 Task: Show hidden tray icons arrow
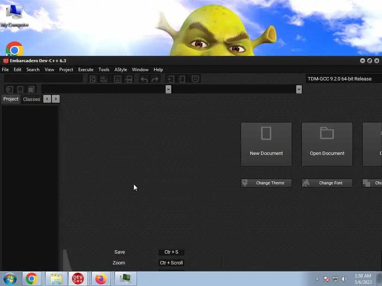(317, 279)
